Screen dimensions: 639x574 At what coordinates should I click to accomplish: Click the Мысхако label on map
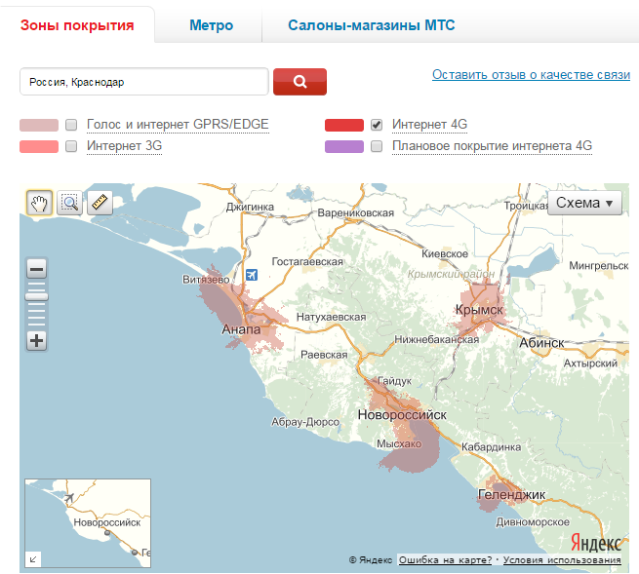[x=399, y=443]
